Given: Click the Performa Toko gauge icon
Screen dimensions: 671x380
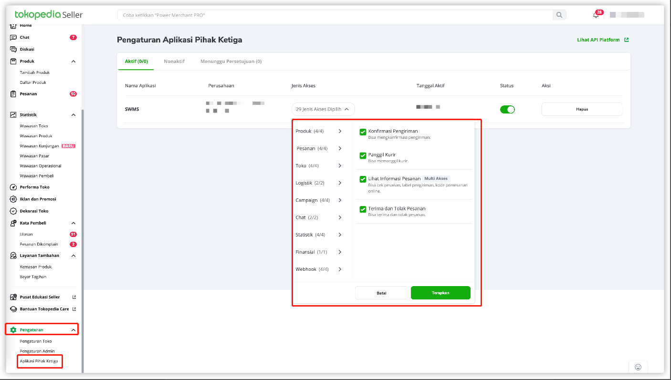Looking at the screenshot, I should point(13,187).
